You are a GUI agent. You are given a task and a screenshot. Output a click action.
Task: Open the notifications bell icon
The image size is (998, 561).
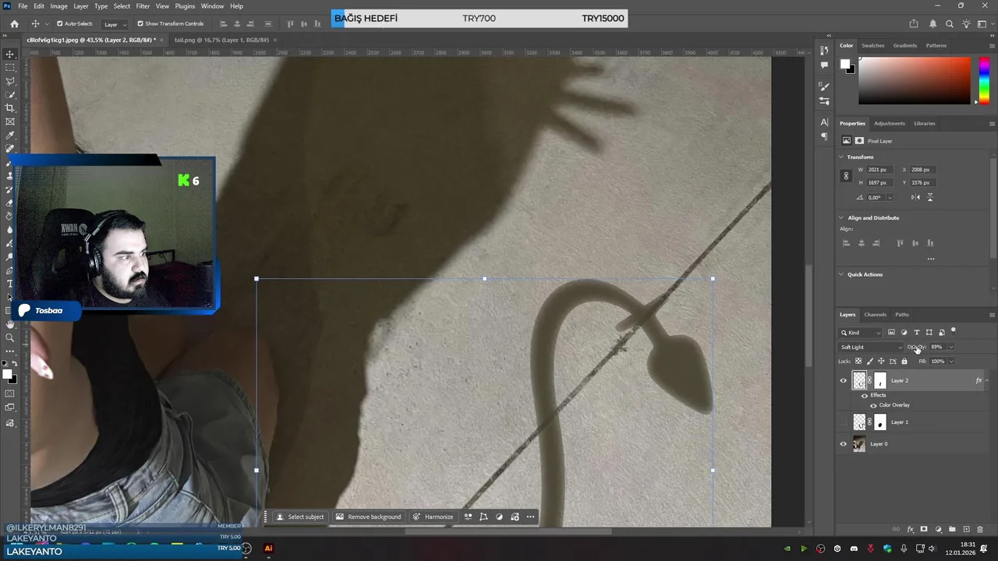[x=933, y=23]
